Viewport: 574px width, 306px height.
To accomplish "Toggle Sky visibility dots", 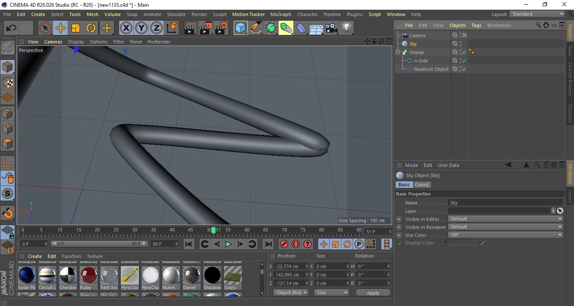I will click(x=461, y=44).
